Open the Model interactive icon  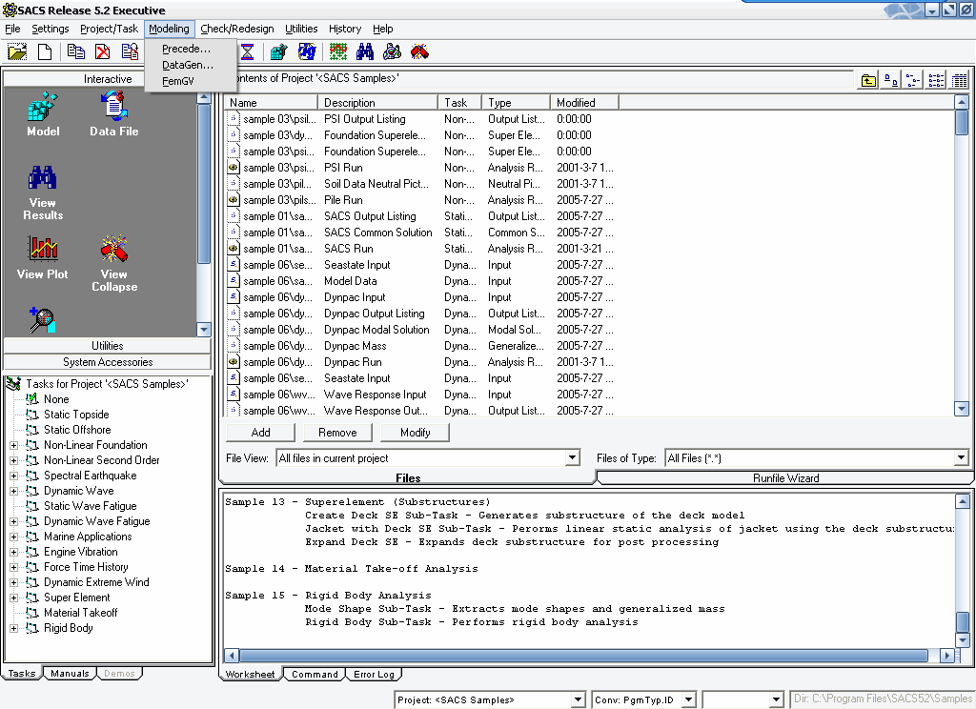(x=43, y=114)
